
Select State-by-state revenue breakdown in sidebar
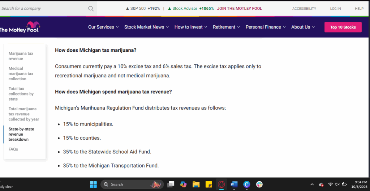(21, 134)
